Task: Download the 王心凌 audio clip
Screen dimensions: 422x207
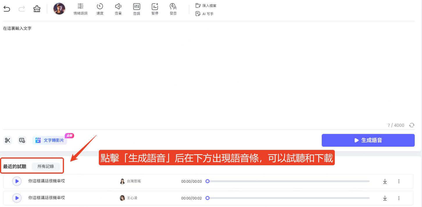Action: tap(385, 198)
